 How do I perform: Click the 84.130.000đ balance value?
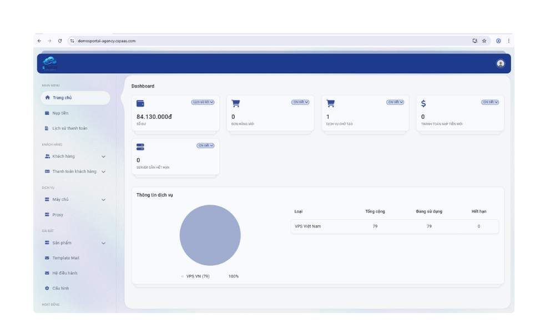tap(154, 117)
